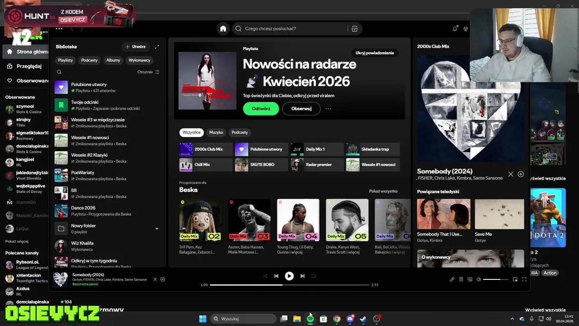Open the three-dot menu atop the Spotify window

[x=59, y=29]
